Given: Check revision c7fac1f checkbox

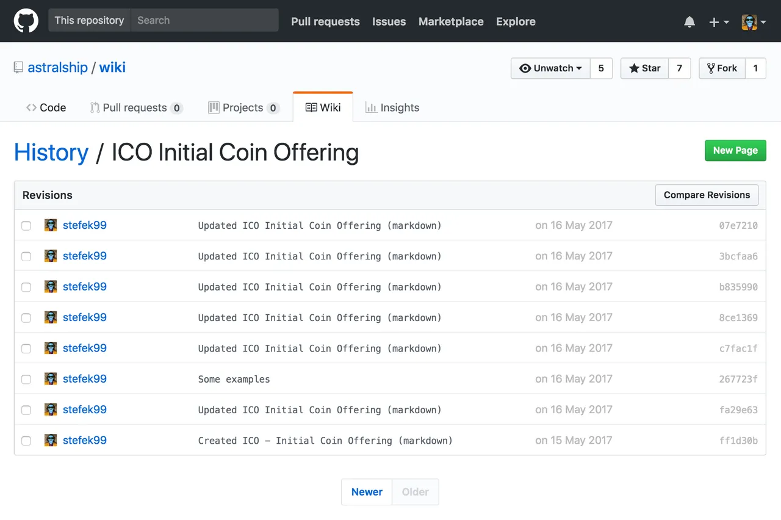Looking at the screenshot, I should point(26,348).
